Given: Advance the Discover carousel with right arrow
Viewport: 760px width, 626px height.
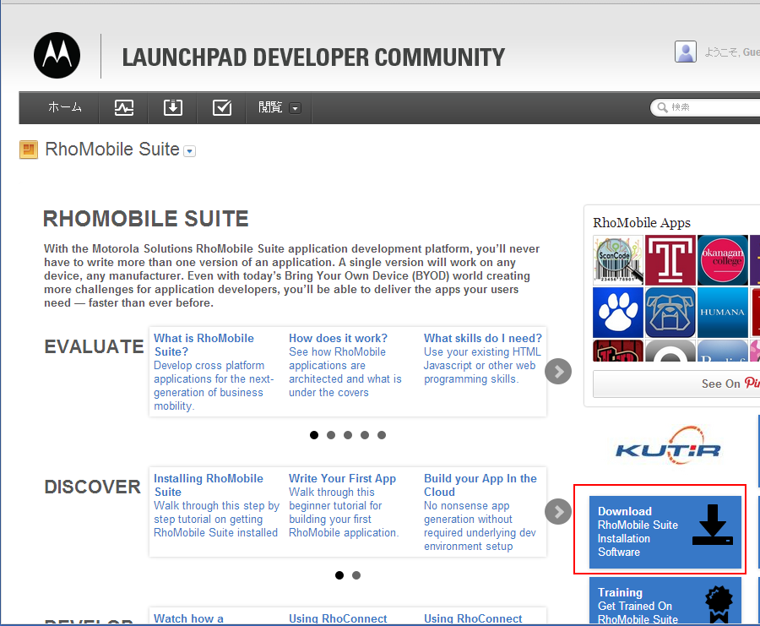Looking at the screenshot, I should (x=558, y=511).
